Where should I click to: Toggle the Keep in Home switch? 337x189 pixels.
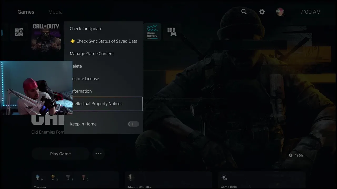pyautogui.click(x=133, y=124)
